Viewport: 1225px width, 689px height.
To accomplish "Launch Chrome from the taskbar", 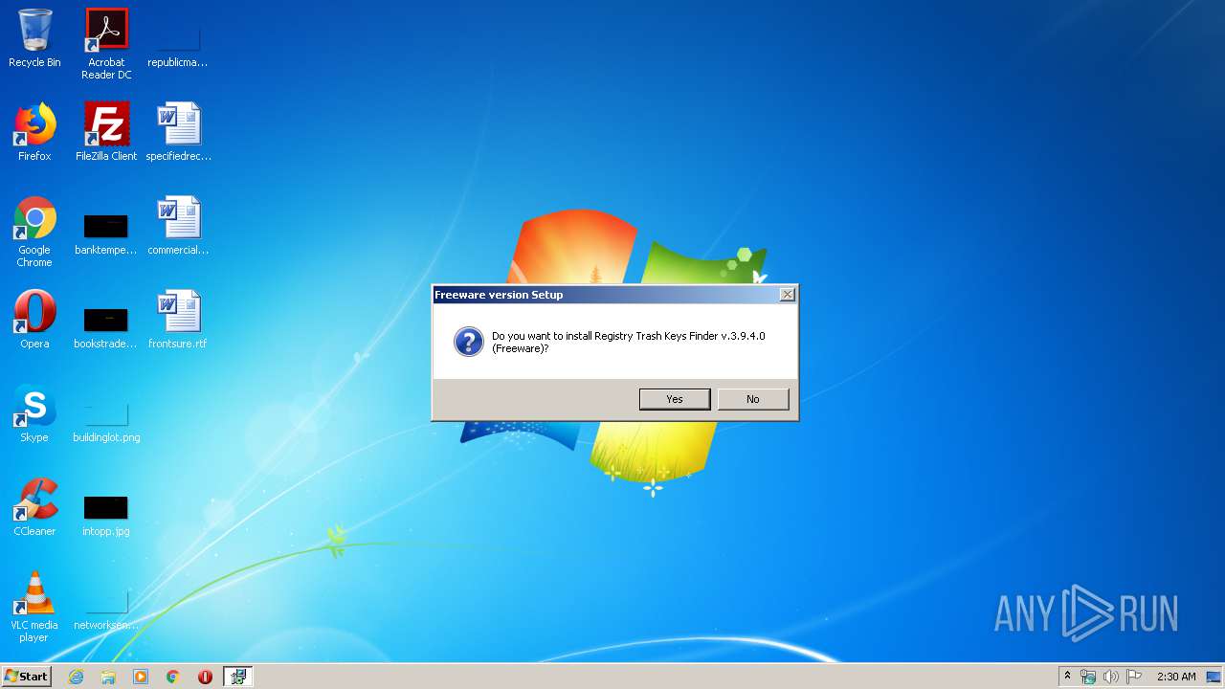I will [x=173, y=677].
